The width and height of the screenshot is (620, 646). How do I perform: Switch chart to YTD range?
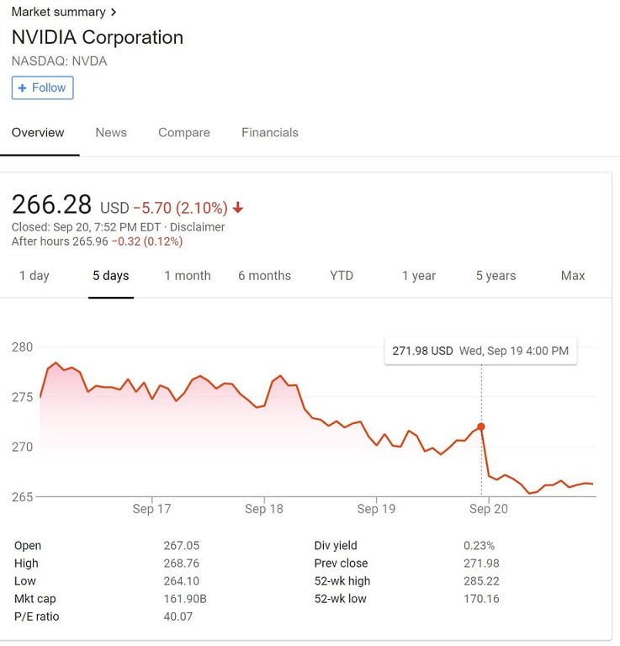coord(342,275)
